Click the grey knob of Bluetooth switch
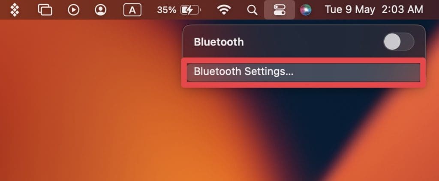The width and height of the screenshot is (439, 181). [x=392, y=42]
